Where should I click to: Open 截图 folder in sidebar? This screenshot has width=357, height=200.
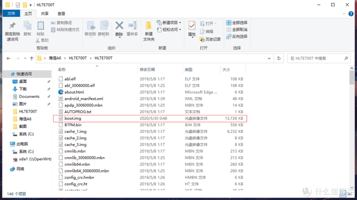pos(23,126)
